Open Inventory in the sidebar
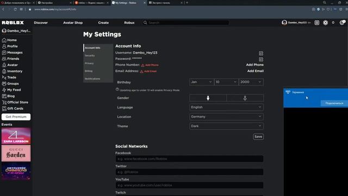Viewport: 348px width, 196px height. 12,71
